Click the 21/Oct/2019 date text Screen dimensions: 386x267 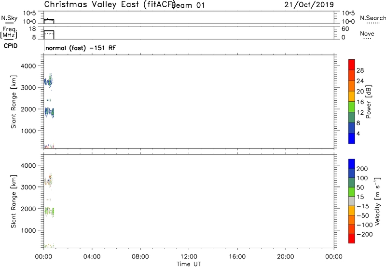point(309,5)
